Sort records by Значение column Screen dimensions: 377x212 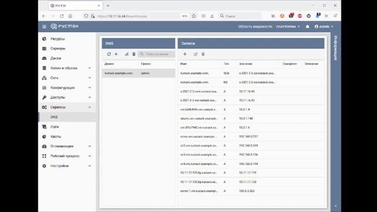[x=246, y=64]
